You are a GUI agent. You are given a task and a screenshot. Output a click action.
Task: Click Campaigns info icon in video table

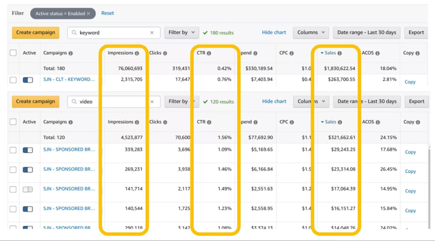tap(70, 122)
